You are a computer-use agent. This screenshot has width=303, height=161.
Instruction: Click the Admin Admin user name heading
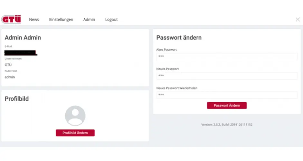23,38
